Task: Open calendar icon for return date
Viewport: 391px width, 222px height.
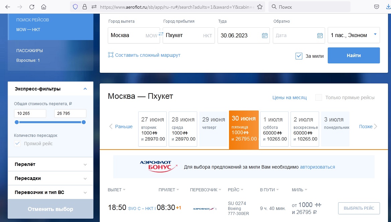Action: (320, 35)
